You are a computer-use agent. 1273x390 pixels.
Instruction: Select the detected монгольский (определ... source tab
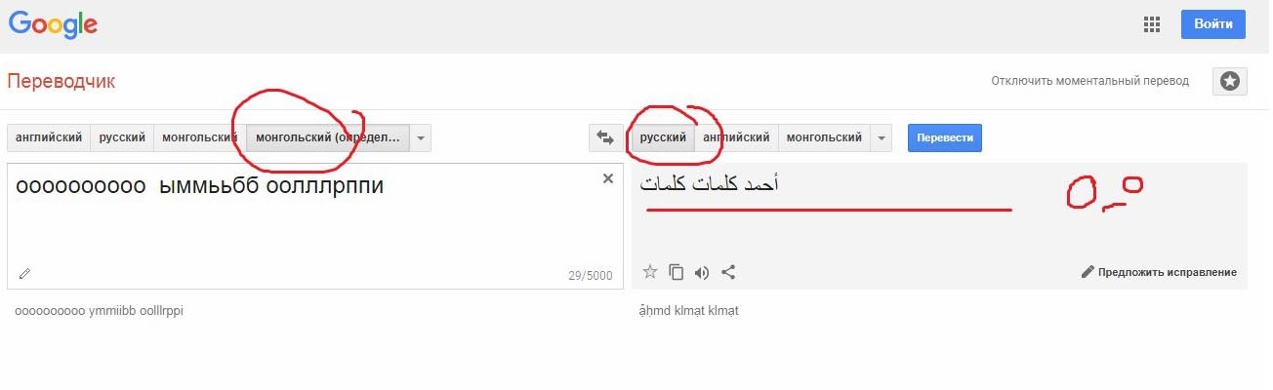pyautogui.click(x=327, y=138)
